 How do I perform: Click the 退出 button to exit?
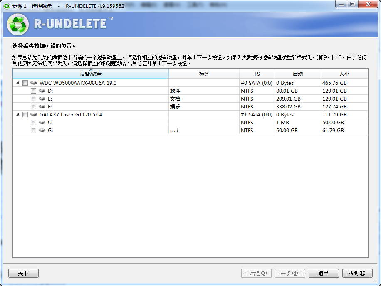click(x=324, y=273)
